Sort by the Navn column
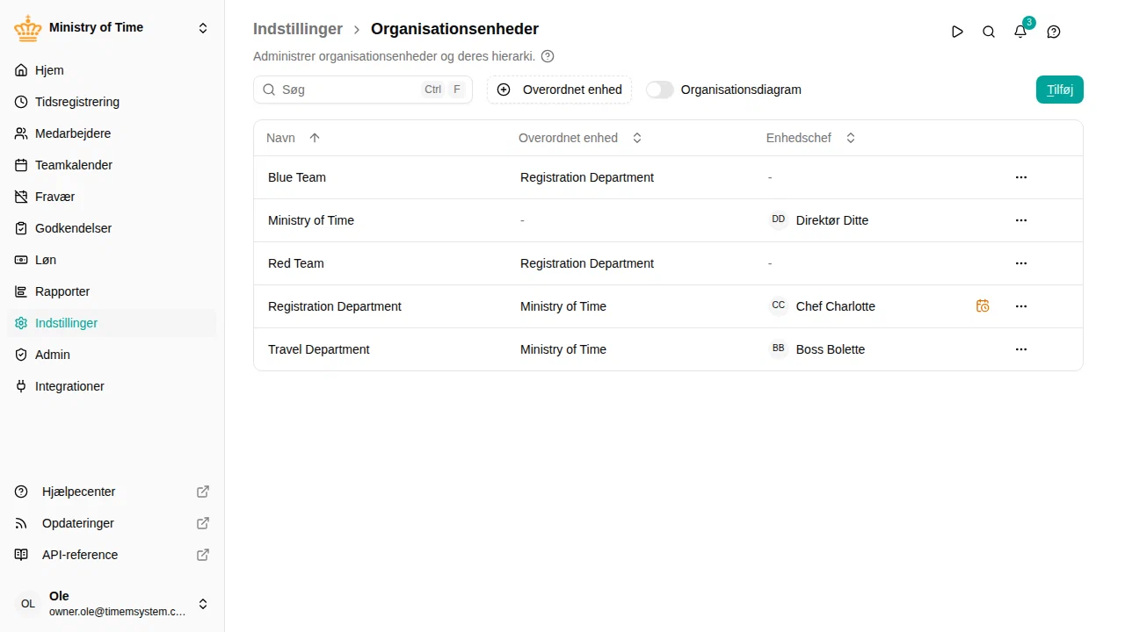The height and width of the screenshot is (632, 1125). coord(294,138)
